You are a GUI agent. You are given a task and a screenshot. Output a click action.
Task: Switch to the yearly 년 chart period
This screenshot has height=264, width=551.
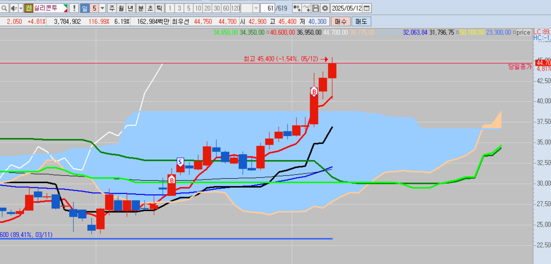pos(130,8)
